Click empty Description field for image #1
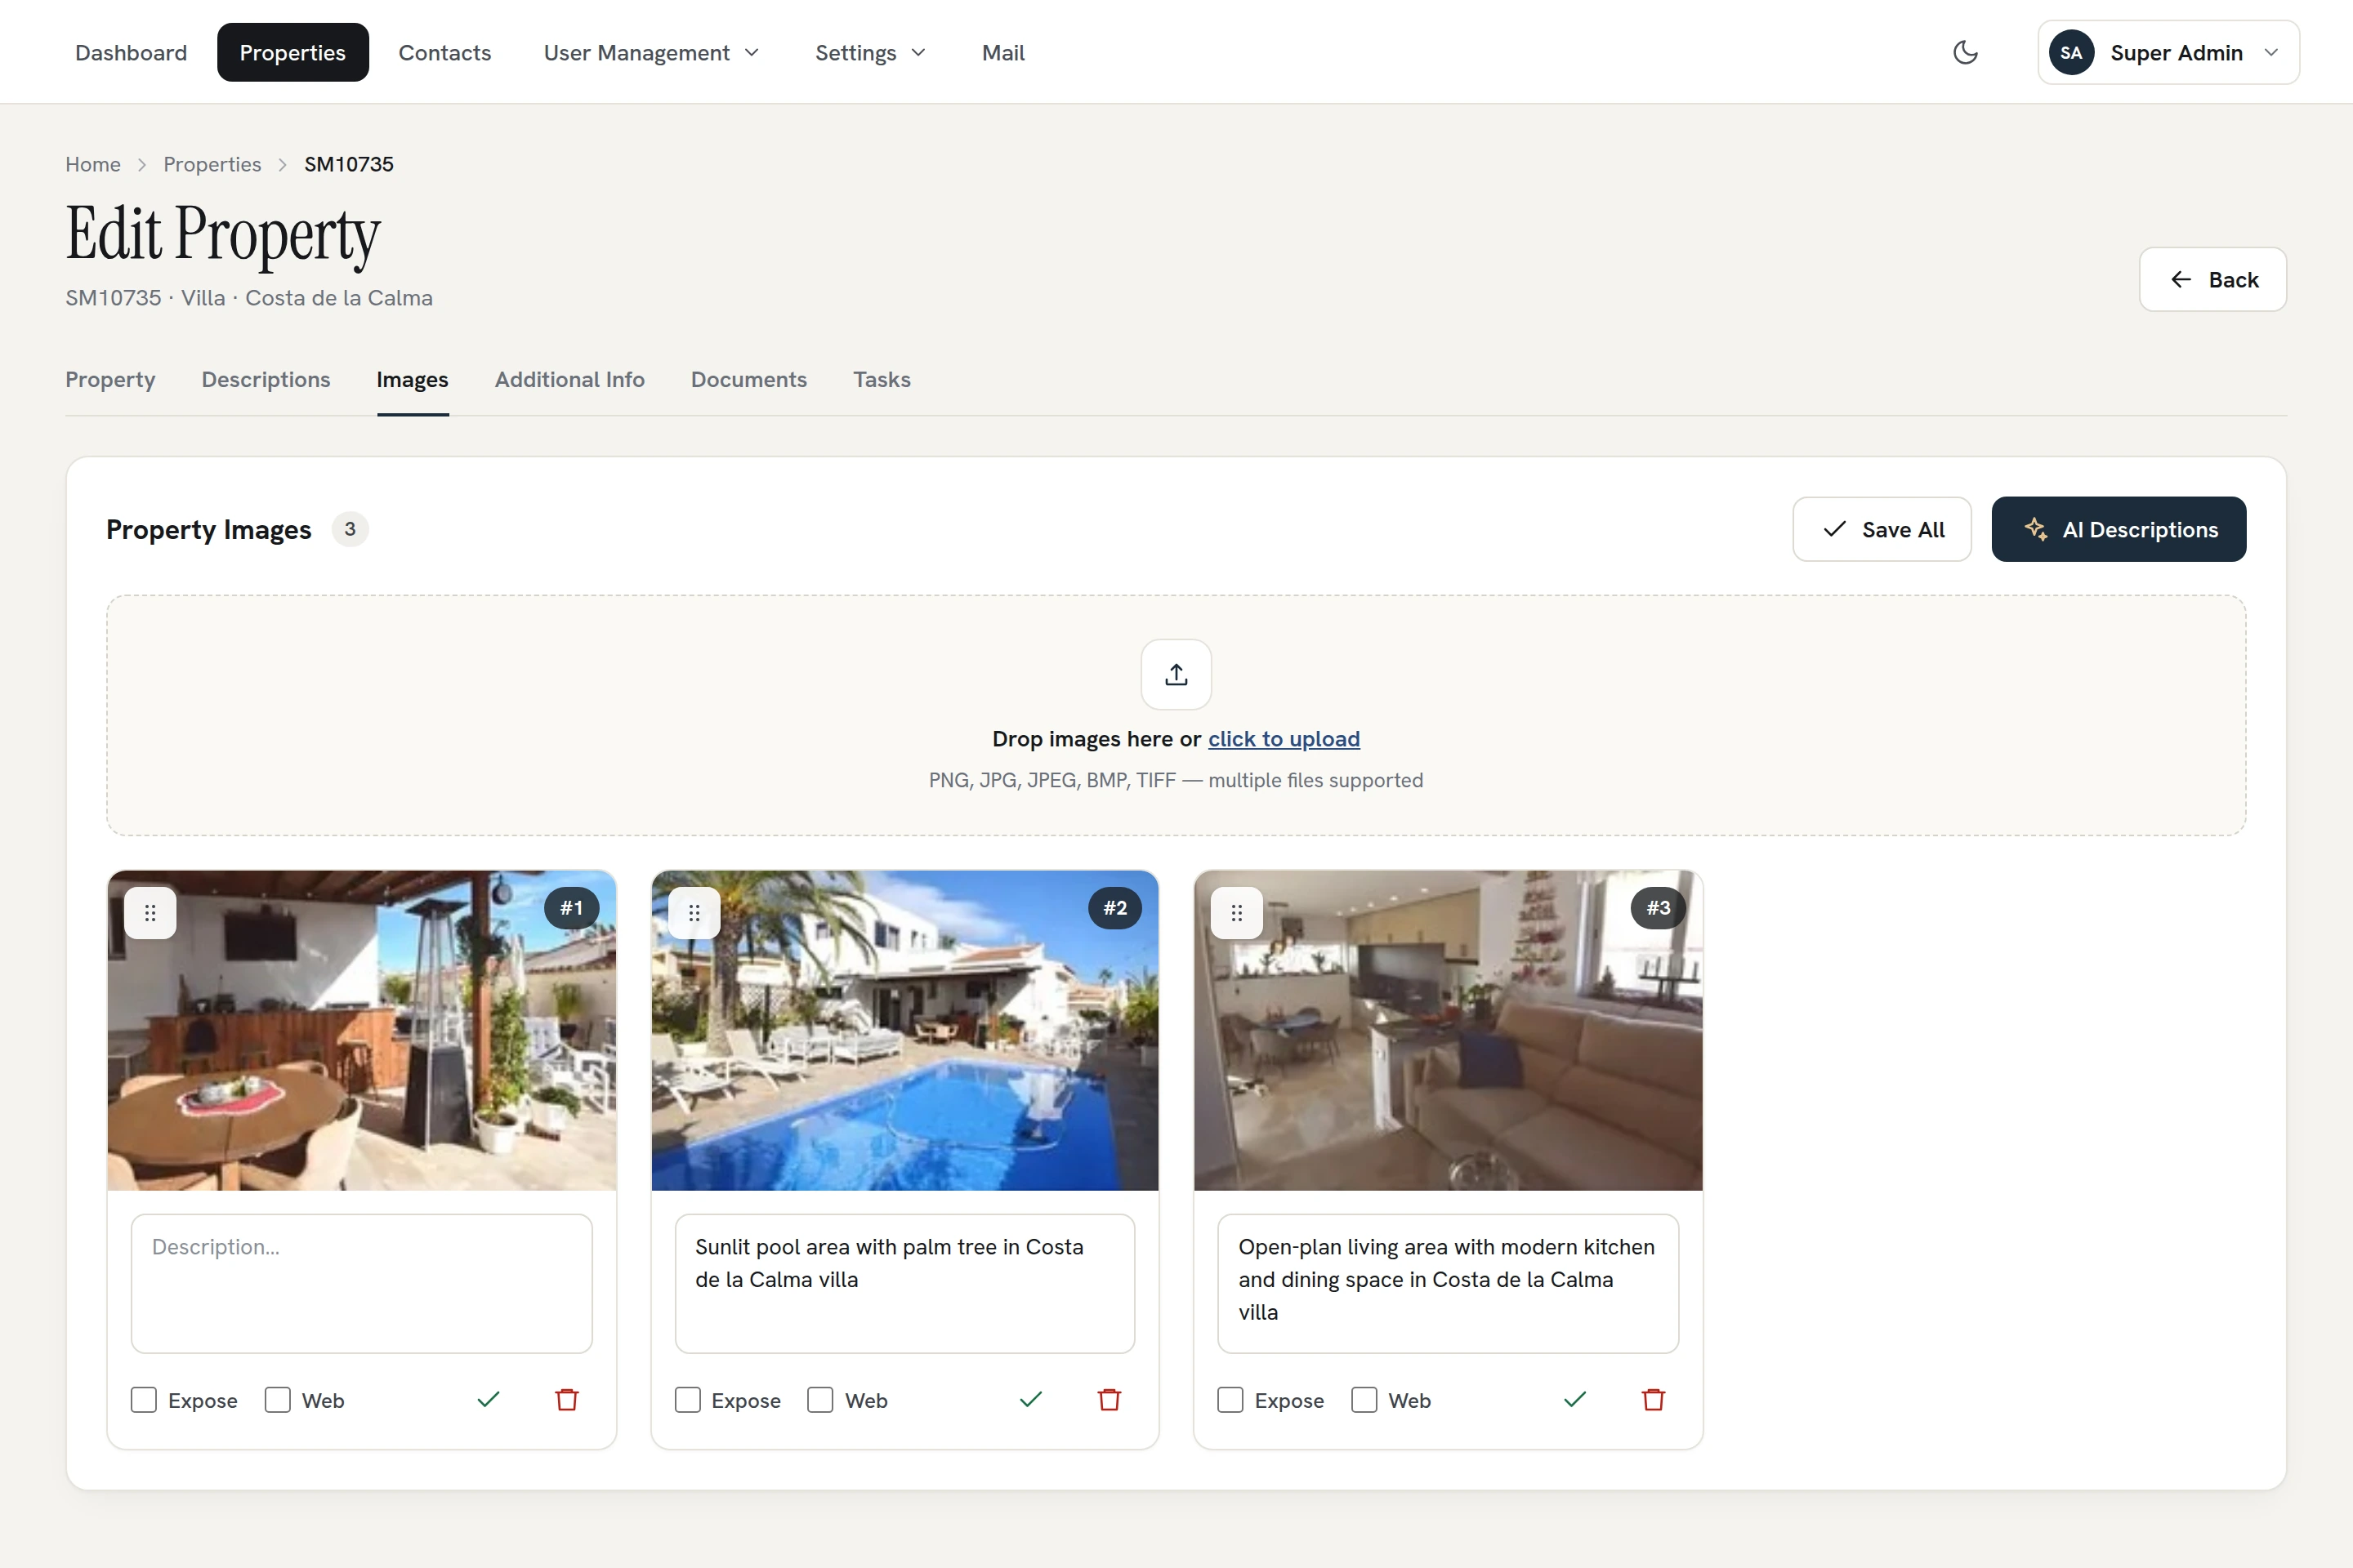The width and height of the screenshot is (2353, 1568). [x=361, y=1284]
